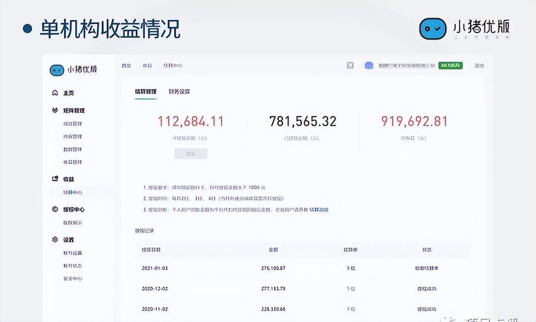
Task: Open 账号状态 in the sidebar
Action: 73,265
